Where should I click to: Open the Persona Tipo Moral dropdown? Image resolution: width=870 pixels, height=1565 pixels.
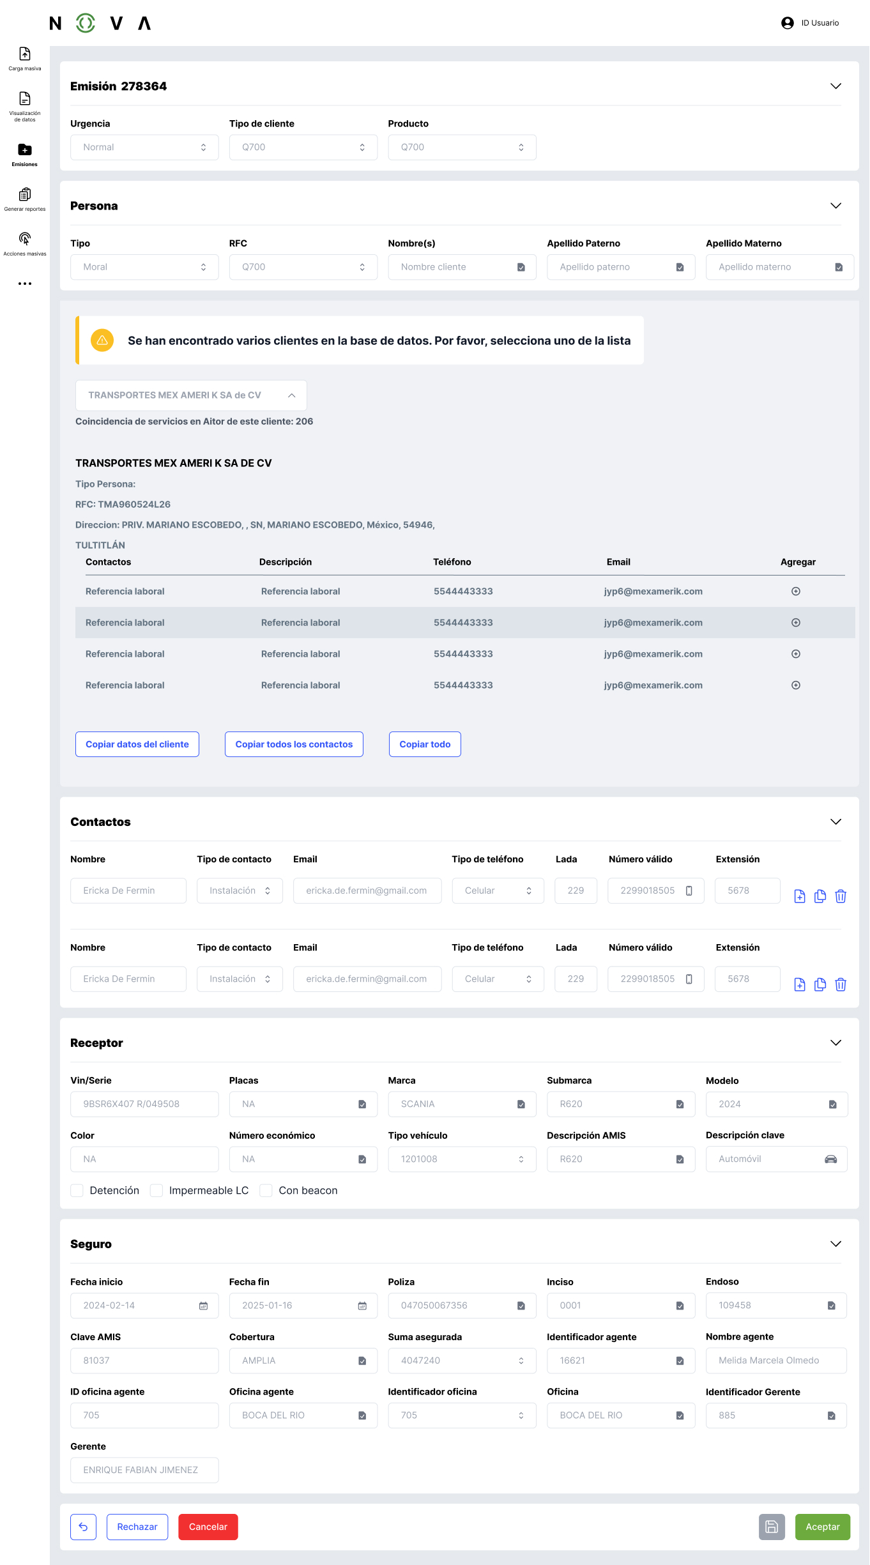[x=144, y=267]
